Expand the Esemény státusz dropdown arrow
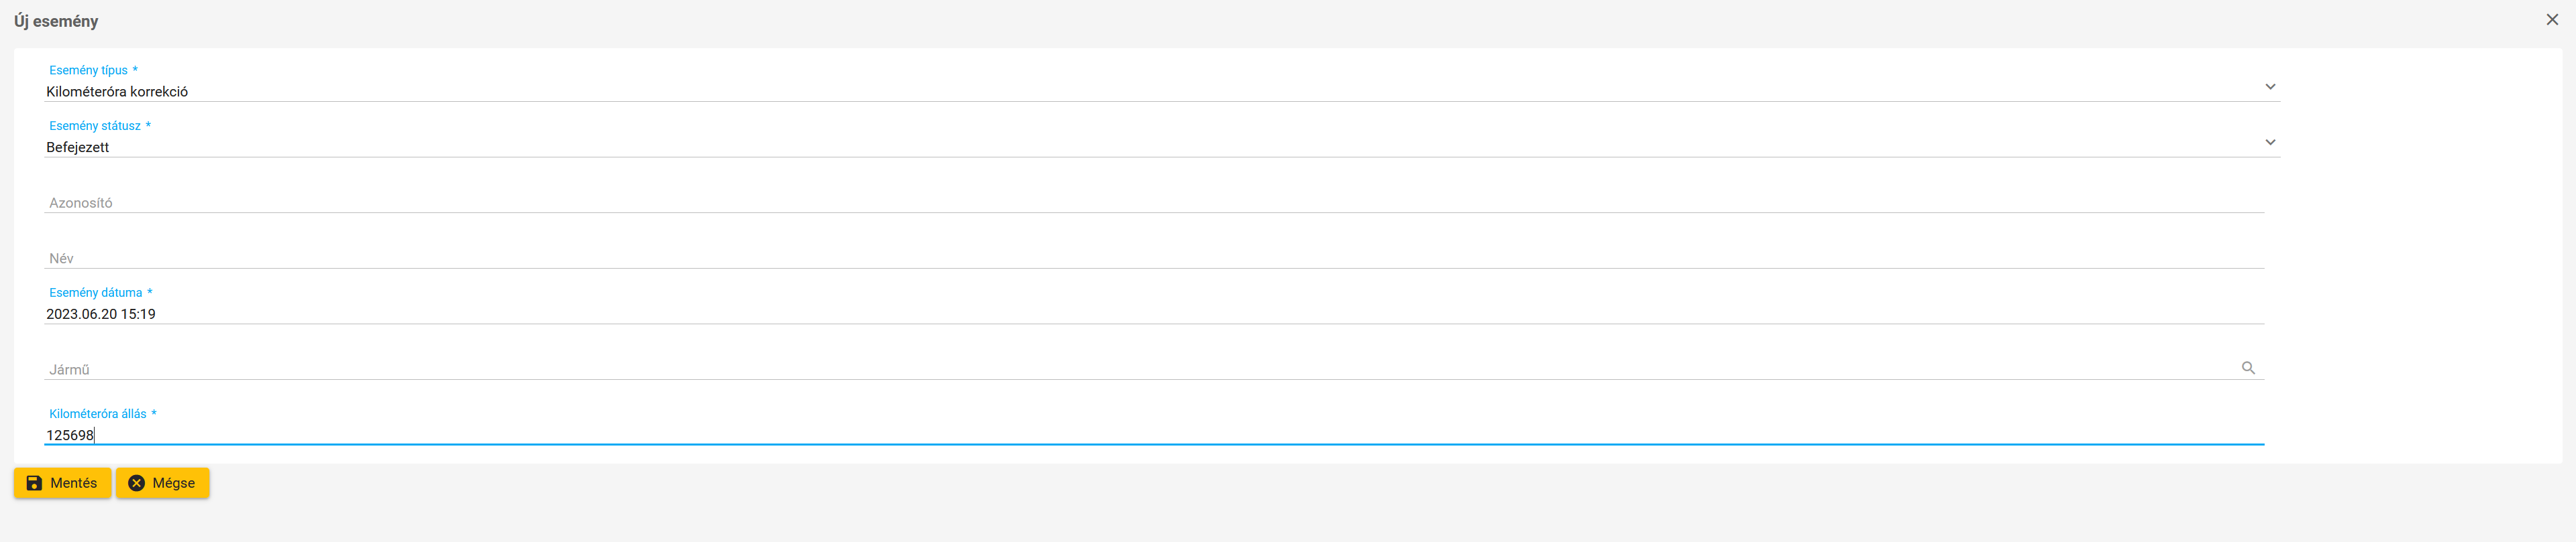The height and width of the screenshot is (542, 2576). (x=2270, y=143)
